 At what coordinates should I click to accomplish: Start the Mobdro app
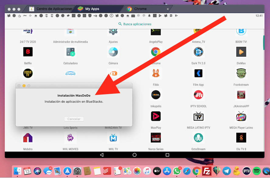tap(28, 138)
